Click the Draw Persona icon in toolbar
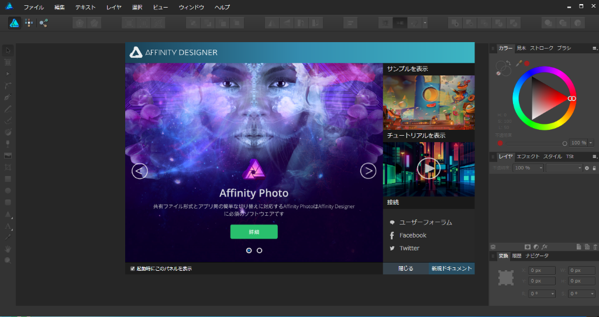The image size is (599, 317). pos(14,23)
